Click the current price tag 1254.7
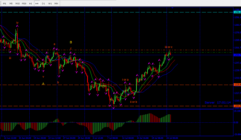 (x=237, y=55)
